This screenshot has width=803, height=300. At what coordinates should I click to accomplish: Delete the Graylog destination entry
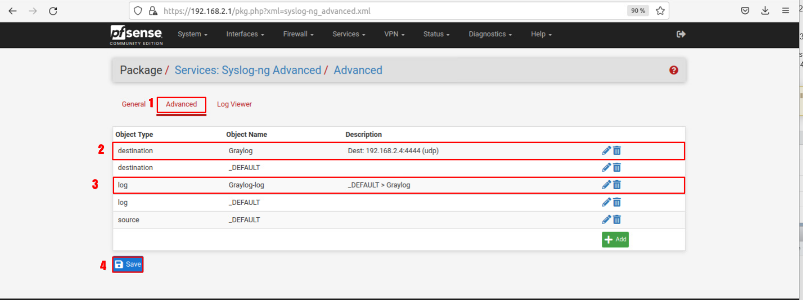pos(617,151)
